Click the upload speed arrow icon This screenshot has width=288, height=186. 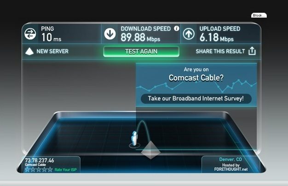tap(189, 34)
